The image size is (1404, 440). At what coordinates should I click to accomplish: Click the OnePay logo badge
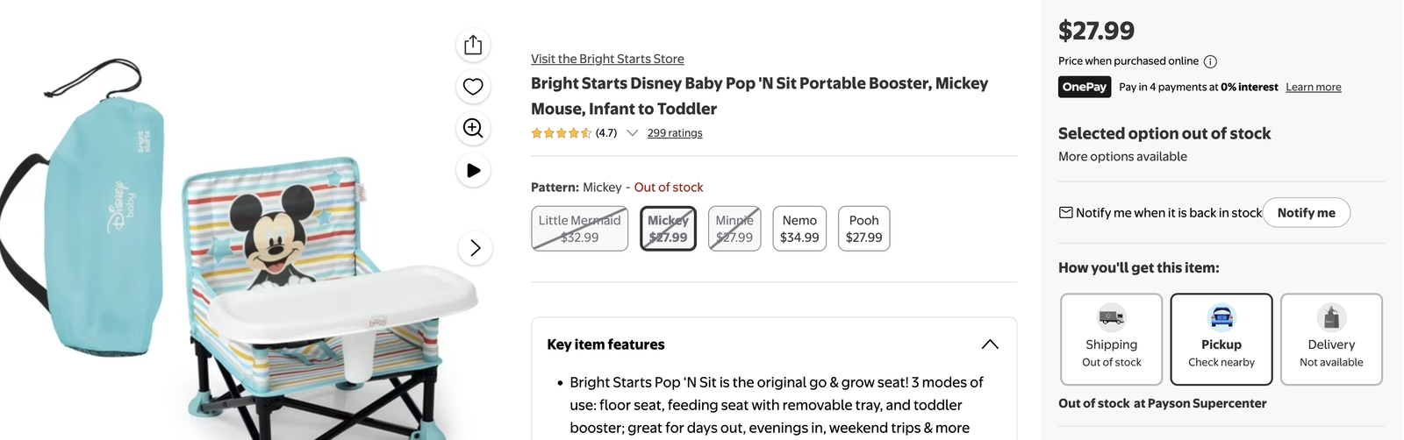pos(1085,87)
